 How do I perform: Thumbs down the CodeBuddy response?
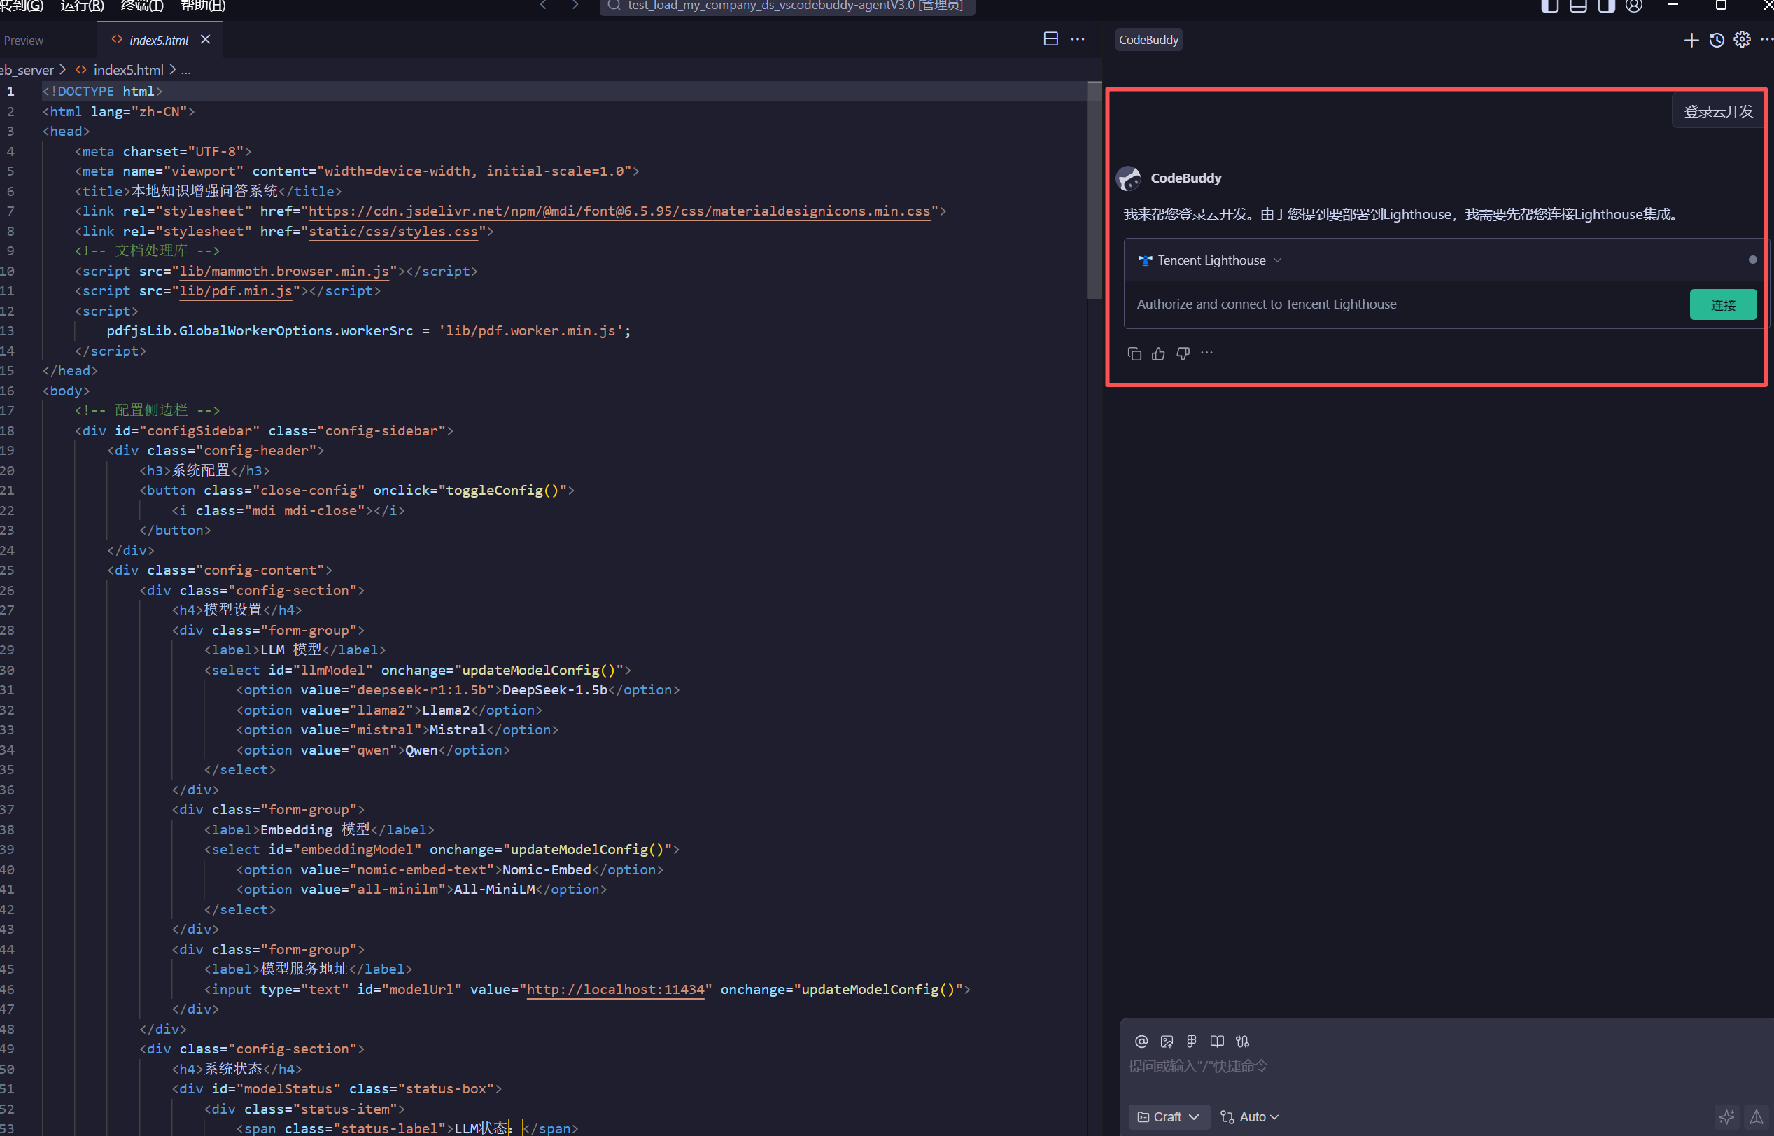1183,354
